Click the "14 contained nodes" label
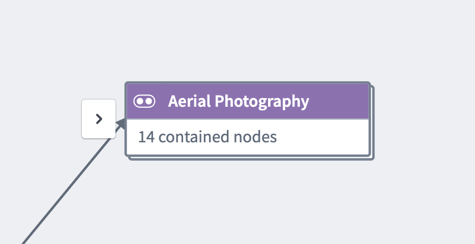Screen dimensions: 475x244 click(x=207, y=137)
